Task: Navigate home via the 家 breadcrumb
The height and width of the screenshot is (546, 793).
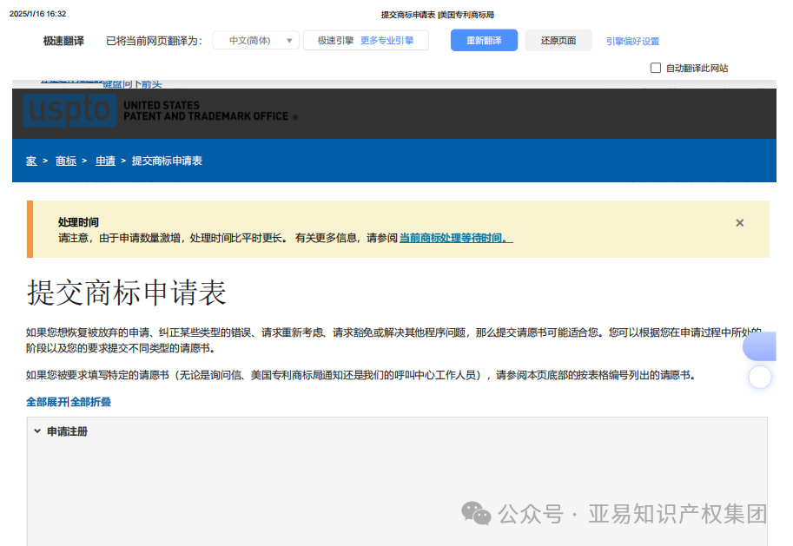Action: [x=30, y=161]
